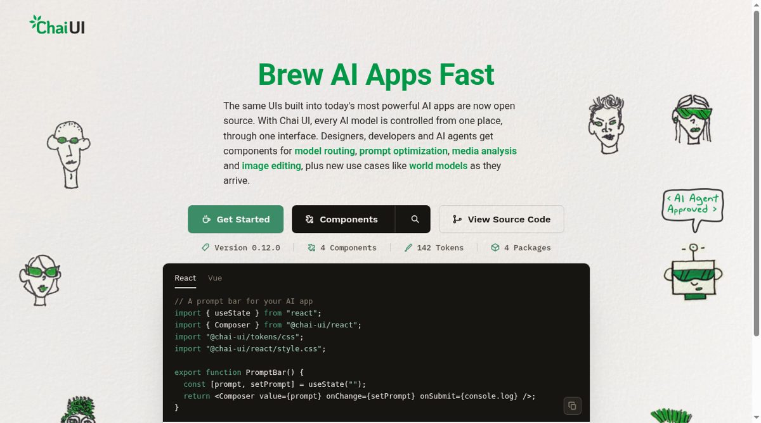Click the copy code icon

tap(572, 405)
